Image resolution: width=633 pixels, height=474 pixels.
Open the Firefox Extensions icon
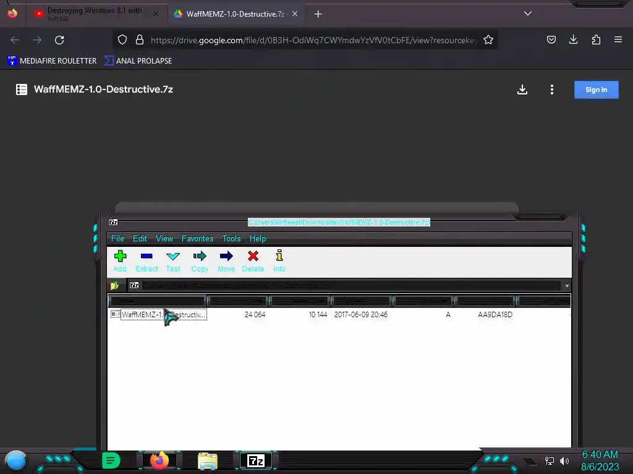tap(596, 39)
